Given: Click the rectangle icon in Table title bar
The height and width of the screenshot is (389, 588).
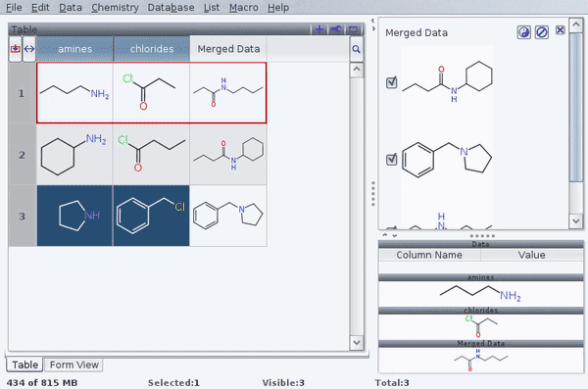Looking at the screenshot, I should (x=353, y=29).
